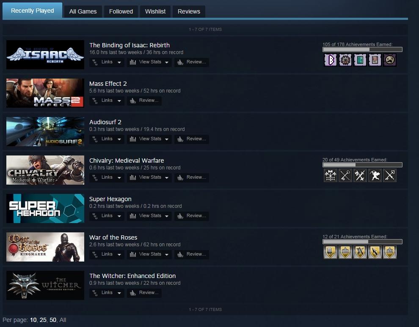Viewport: 419px width, 327px height.
Task: Click second Binding of Isaac achievement badge
Action: (345, 60)
